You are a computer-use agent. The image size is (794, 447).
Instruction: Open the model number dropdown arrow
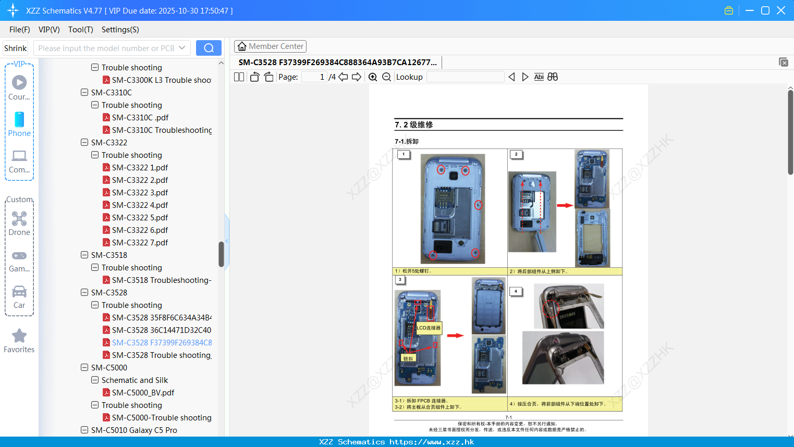182,48
